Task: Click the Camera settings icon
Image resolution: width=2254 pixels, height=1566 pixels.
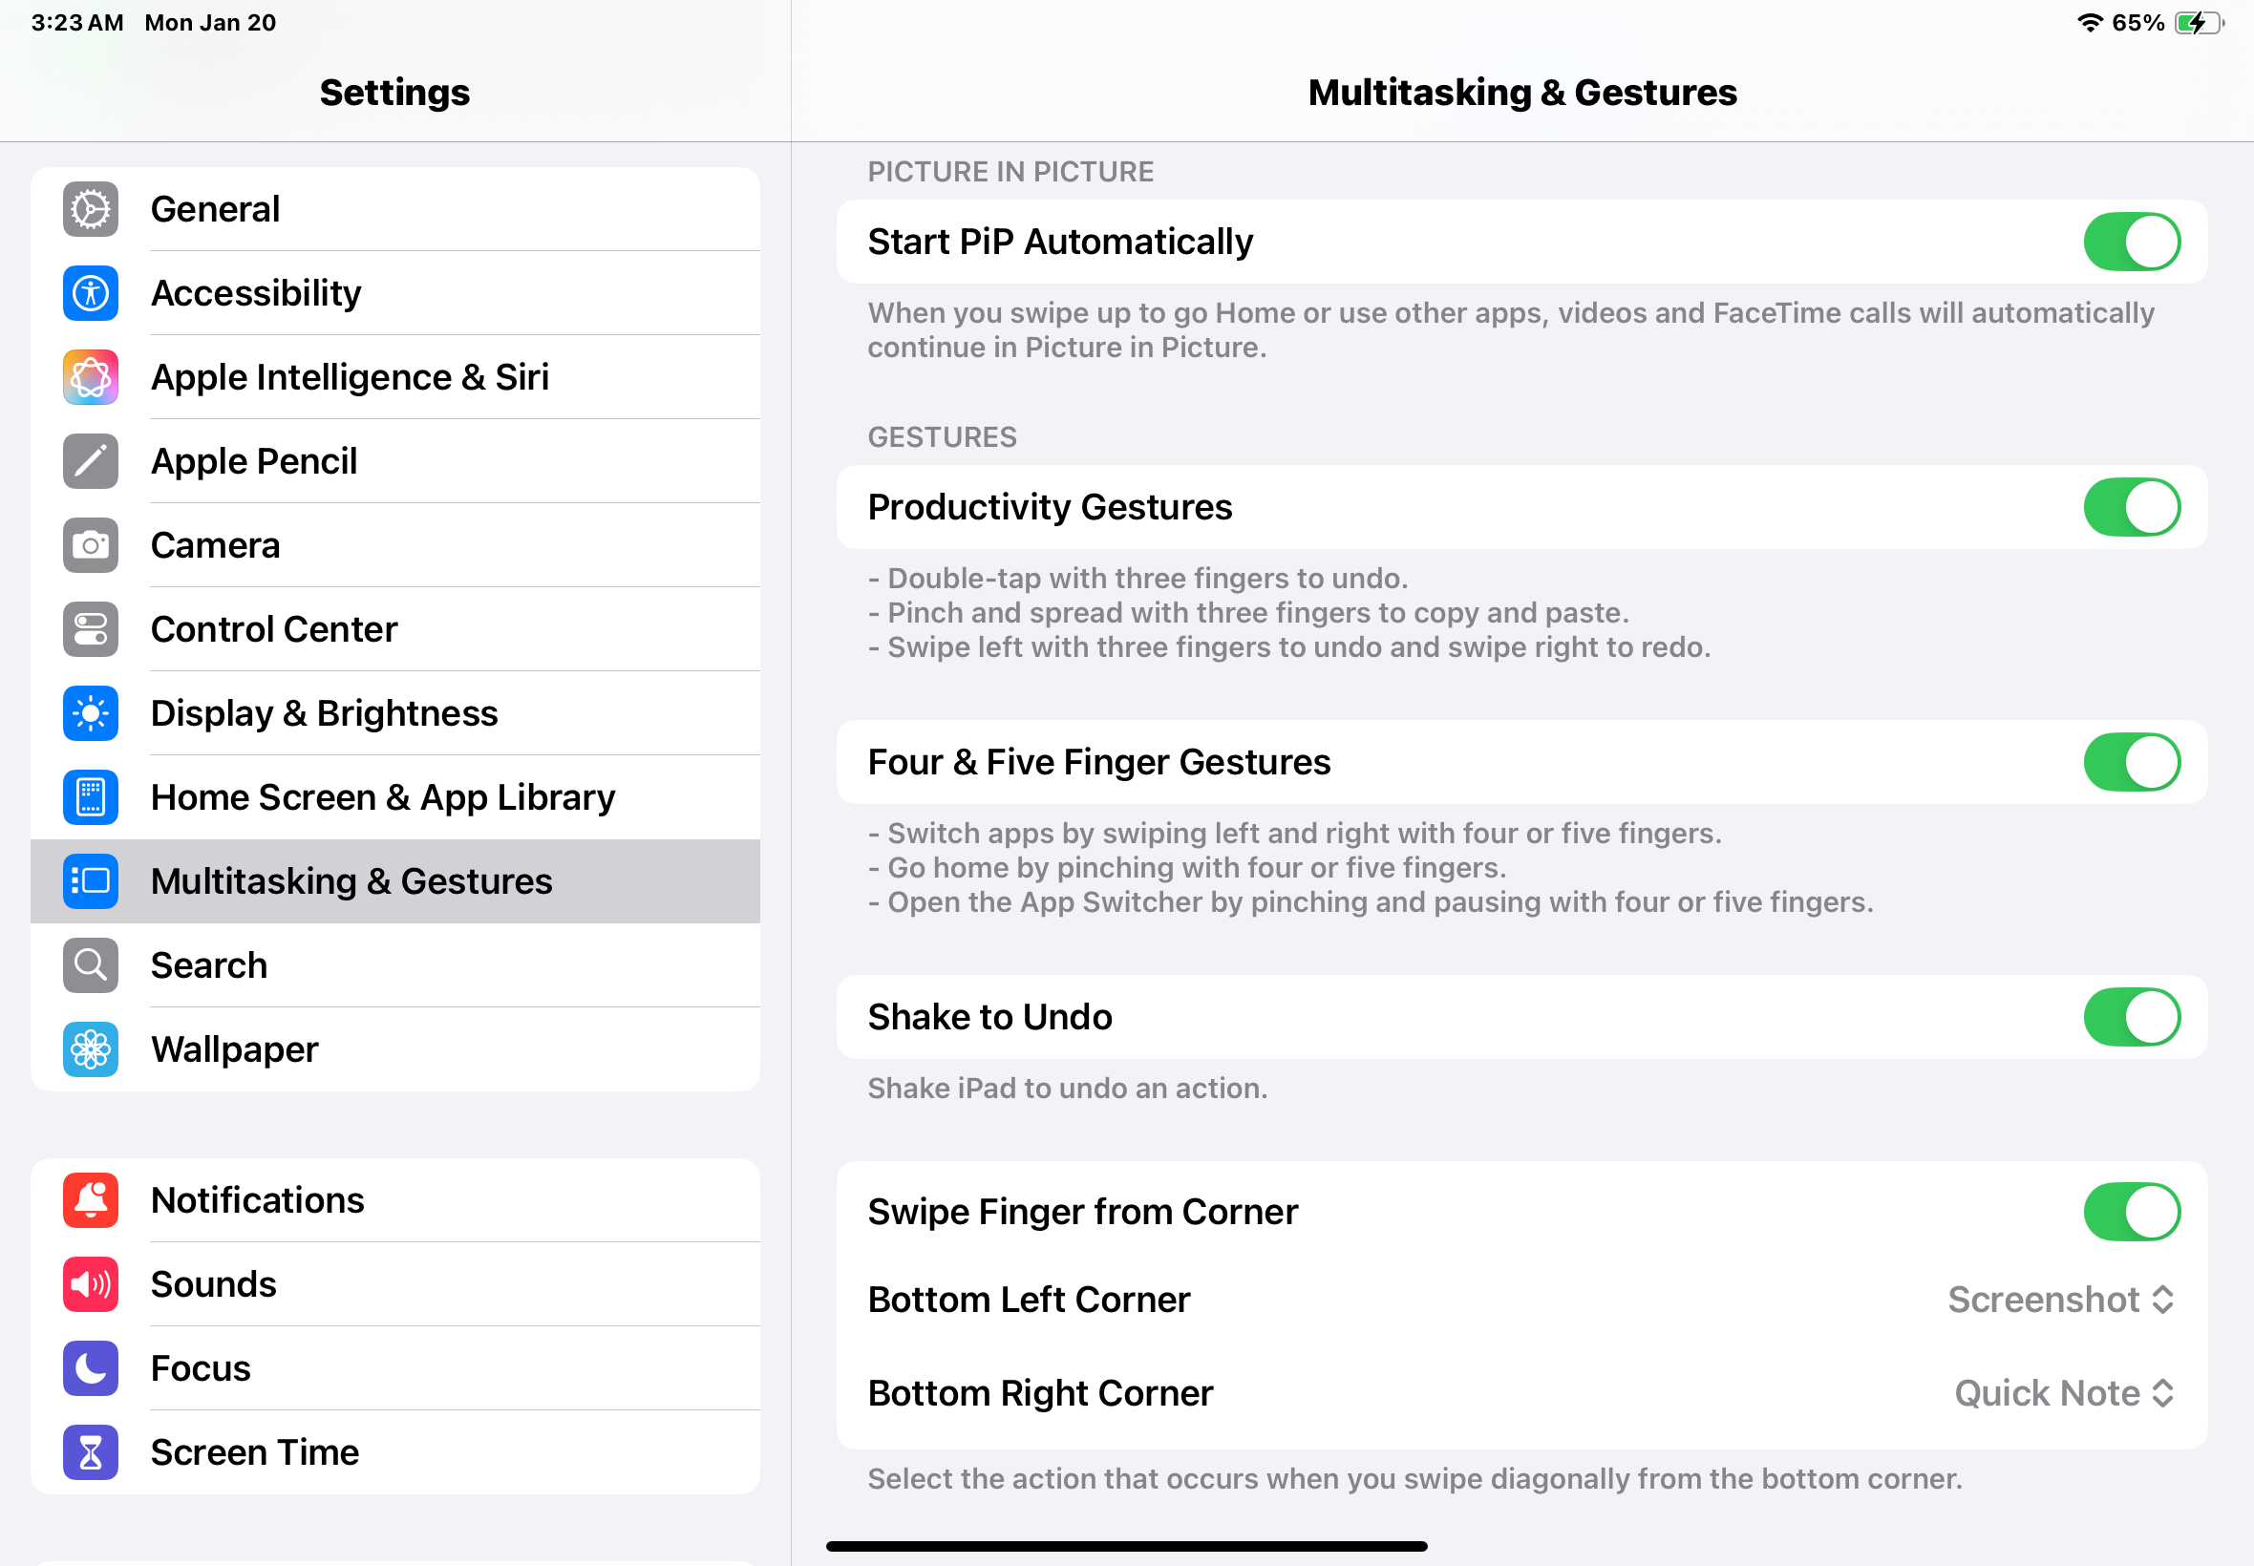Action: [89, 544]
